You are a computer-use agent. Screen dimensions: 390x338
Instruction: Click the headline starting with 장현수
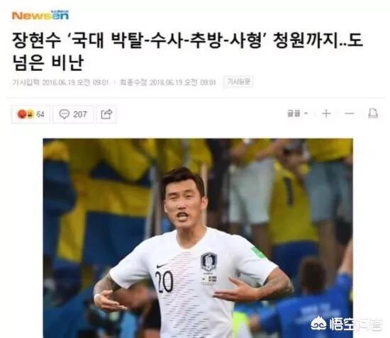[x=187, y=51]
